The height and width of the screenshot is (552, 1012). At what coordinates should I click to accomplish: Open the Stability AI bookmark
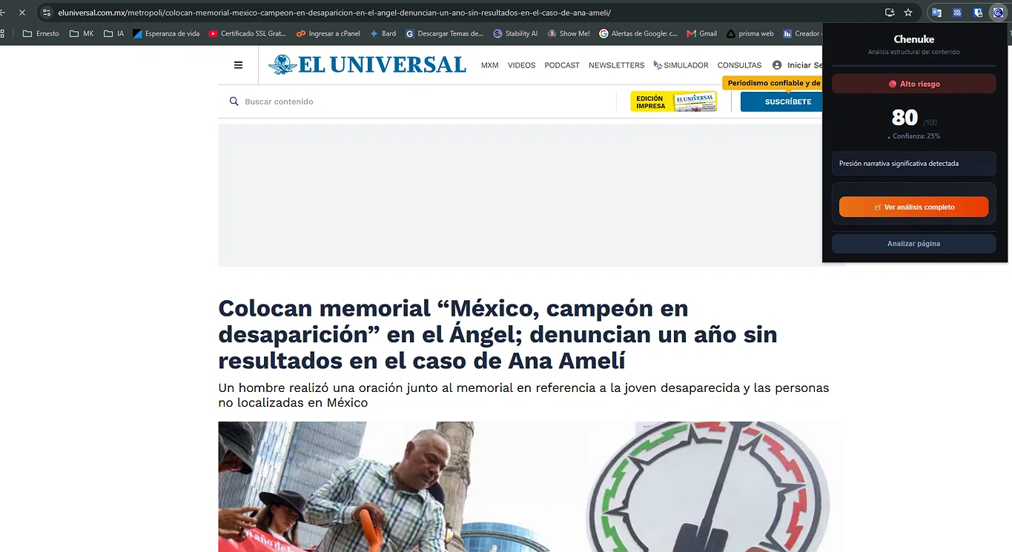click(x=515, y=33)
